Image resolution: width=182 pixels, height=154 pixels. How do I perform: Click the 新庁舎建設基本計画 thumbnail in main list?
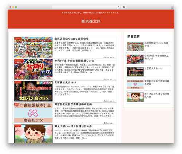click(33, 113)
